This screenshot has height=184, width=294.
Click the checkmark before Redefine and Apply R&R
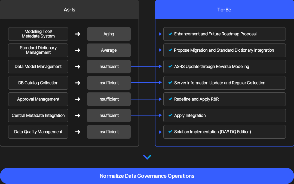[170, 99]
